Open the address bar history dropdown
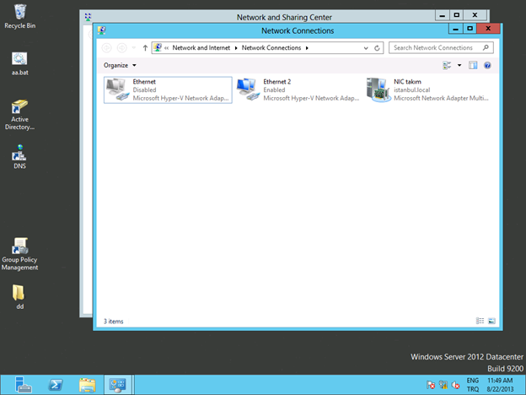This screenshot has height=395, width=526. [x=366, y=48]
